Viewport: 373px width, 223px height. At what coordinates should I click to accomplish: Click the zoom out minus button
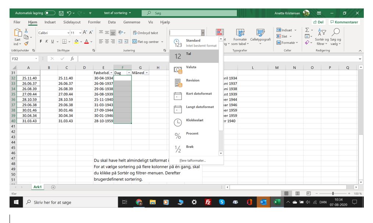pos(317,194)
